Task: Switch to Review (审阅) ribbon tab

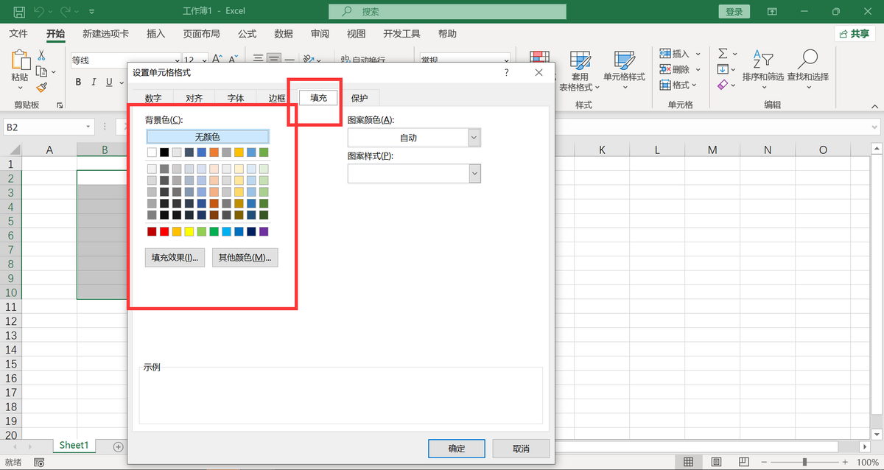Action: [320, 34]
